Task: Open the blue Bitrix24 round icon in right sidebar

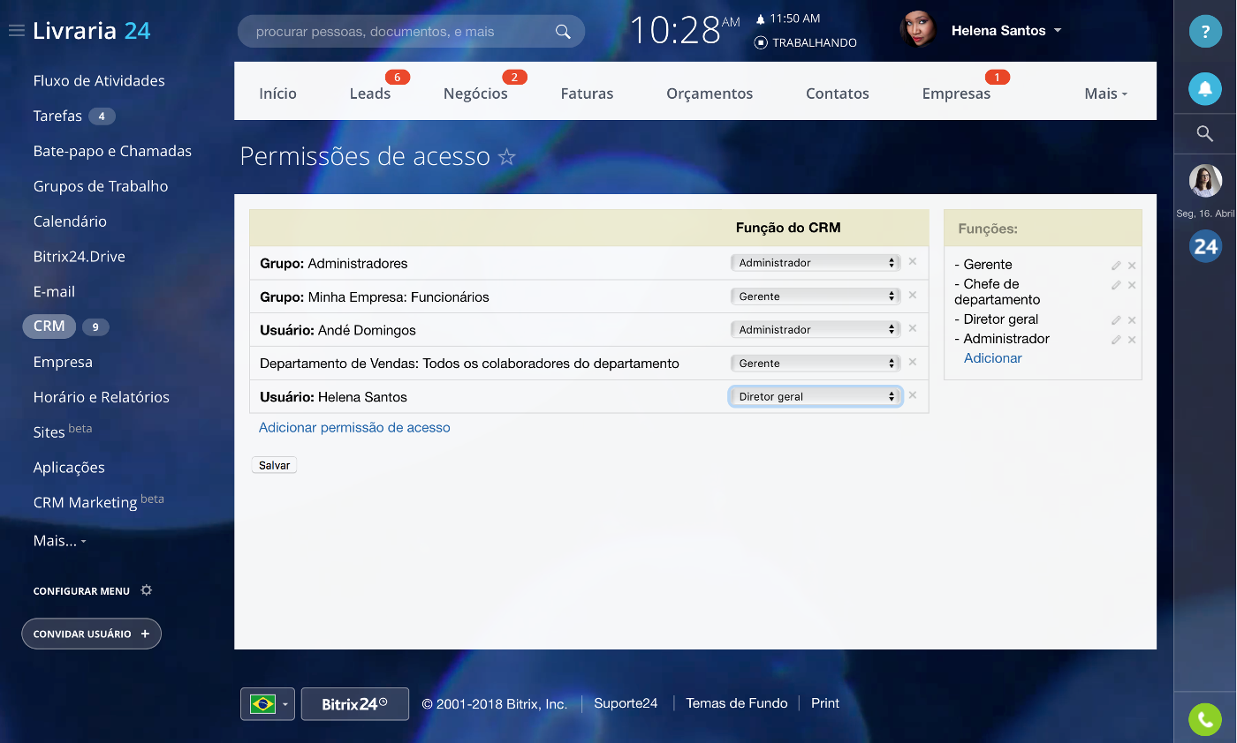Action: pos(1205,247)
